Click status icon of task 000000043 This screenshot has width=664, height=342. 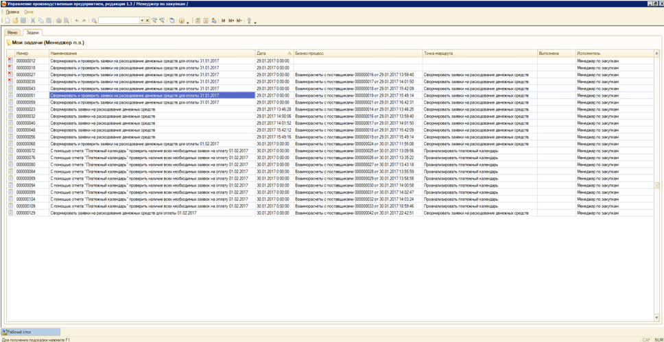point(10,88)
